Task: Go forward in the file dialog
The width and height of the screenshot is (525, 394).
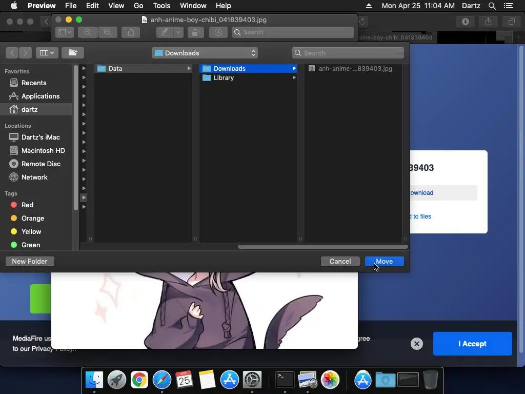Action: [25, 53]
